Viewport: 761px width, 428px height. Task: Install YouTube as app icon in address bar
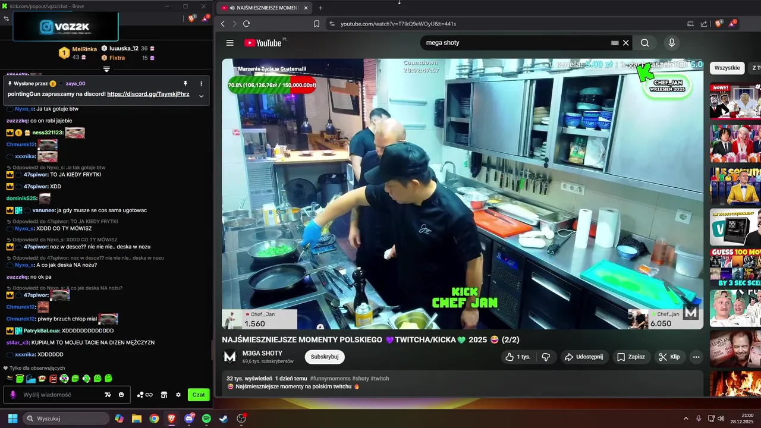pos(690,24)
